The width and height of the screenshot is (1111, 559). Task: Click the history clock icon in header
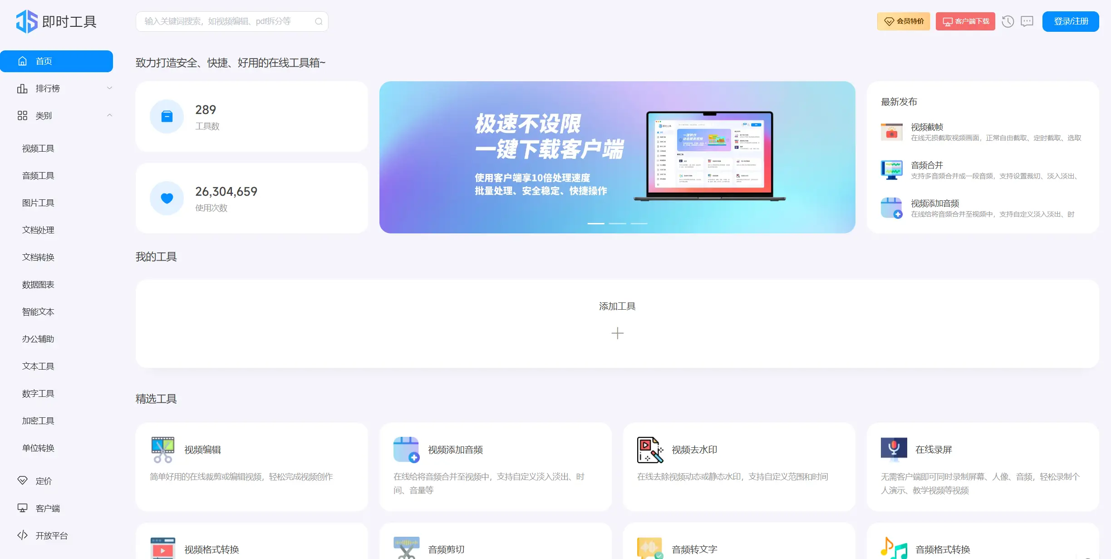click(x=1008, y=21)
